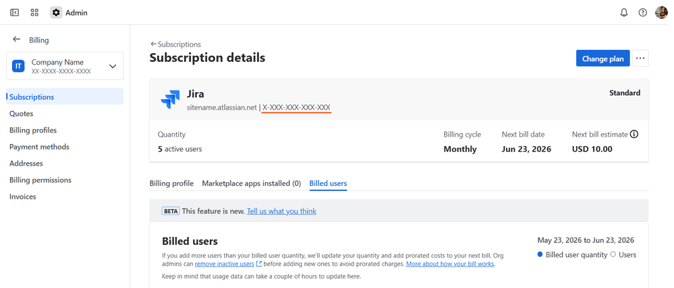Click the BETA badge
This screenshot has height=288, width=674.
(x=171, y=211)
